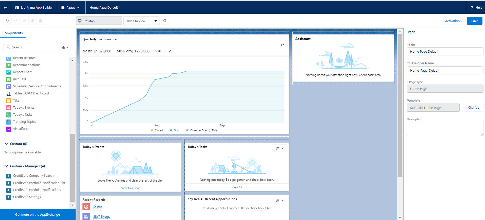Click the back arrow icon

point(5,8)
